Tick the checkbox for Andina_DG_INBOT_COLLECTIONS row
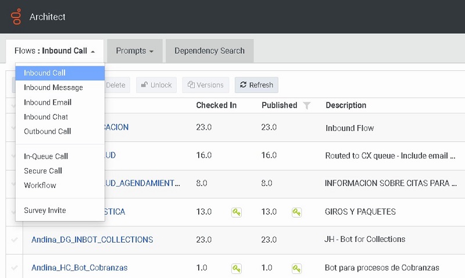 point(14,240)
